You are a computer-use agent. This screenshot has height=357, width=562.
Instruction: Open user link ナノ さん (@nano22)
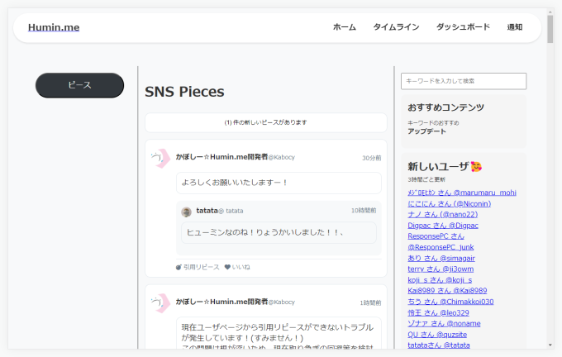[443, 215]
